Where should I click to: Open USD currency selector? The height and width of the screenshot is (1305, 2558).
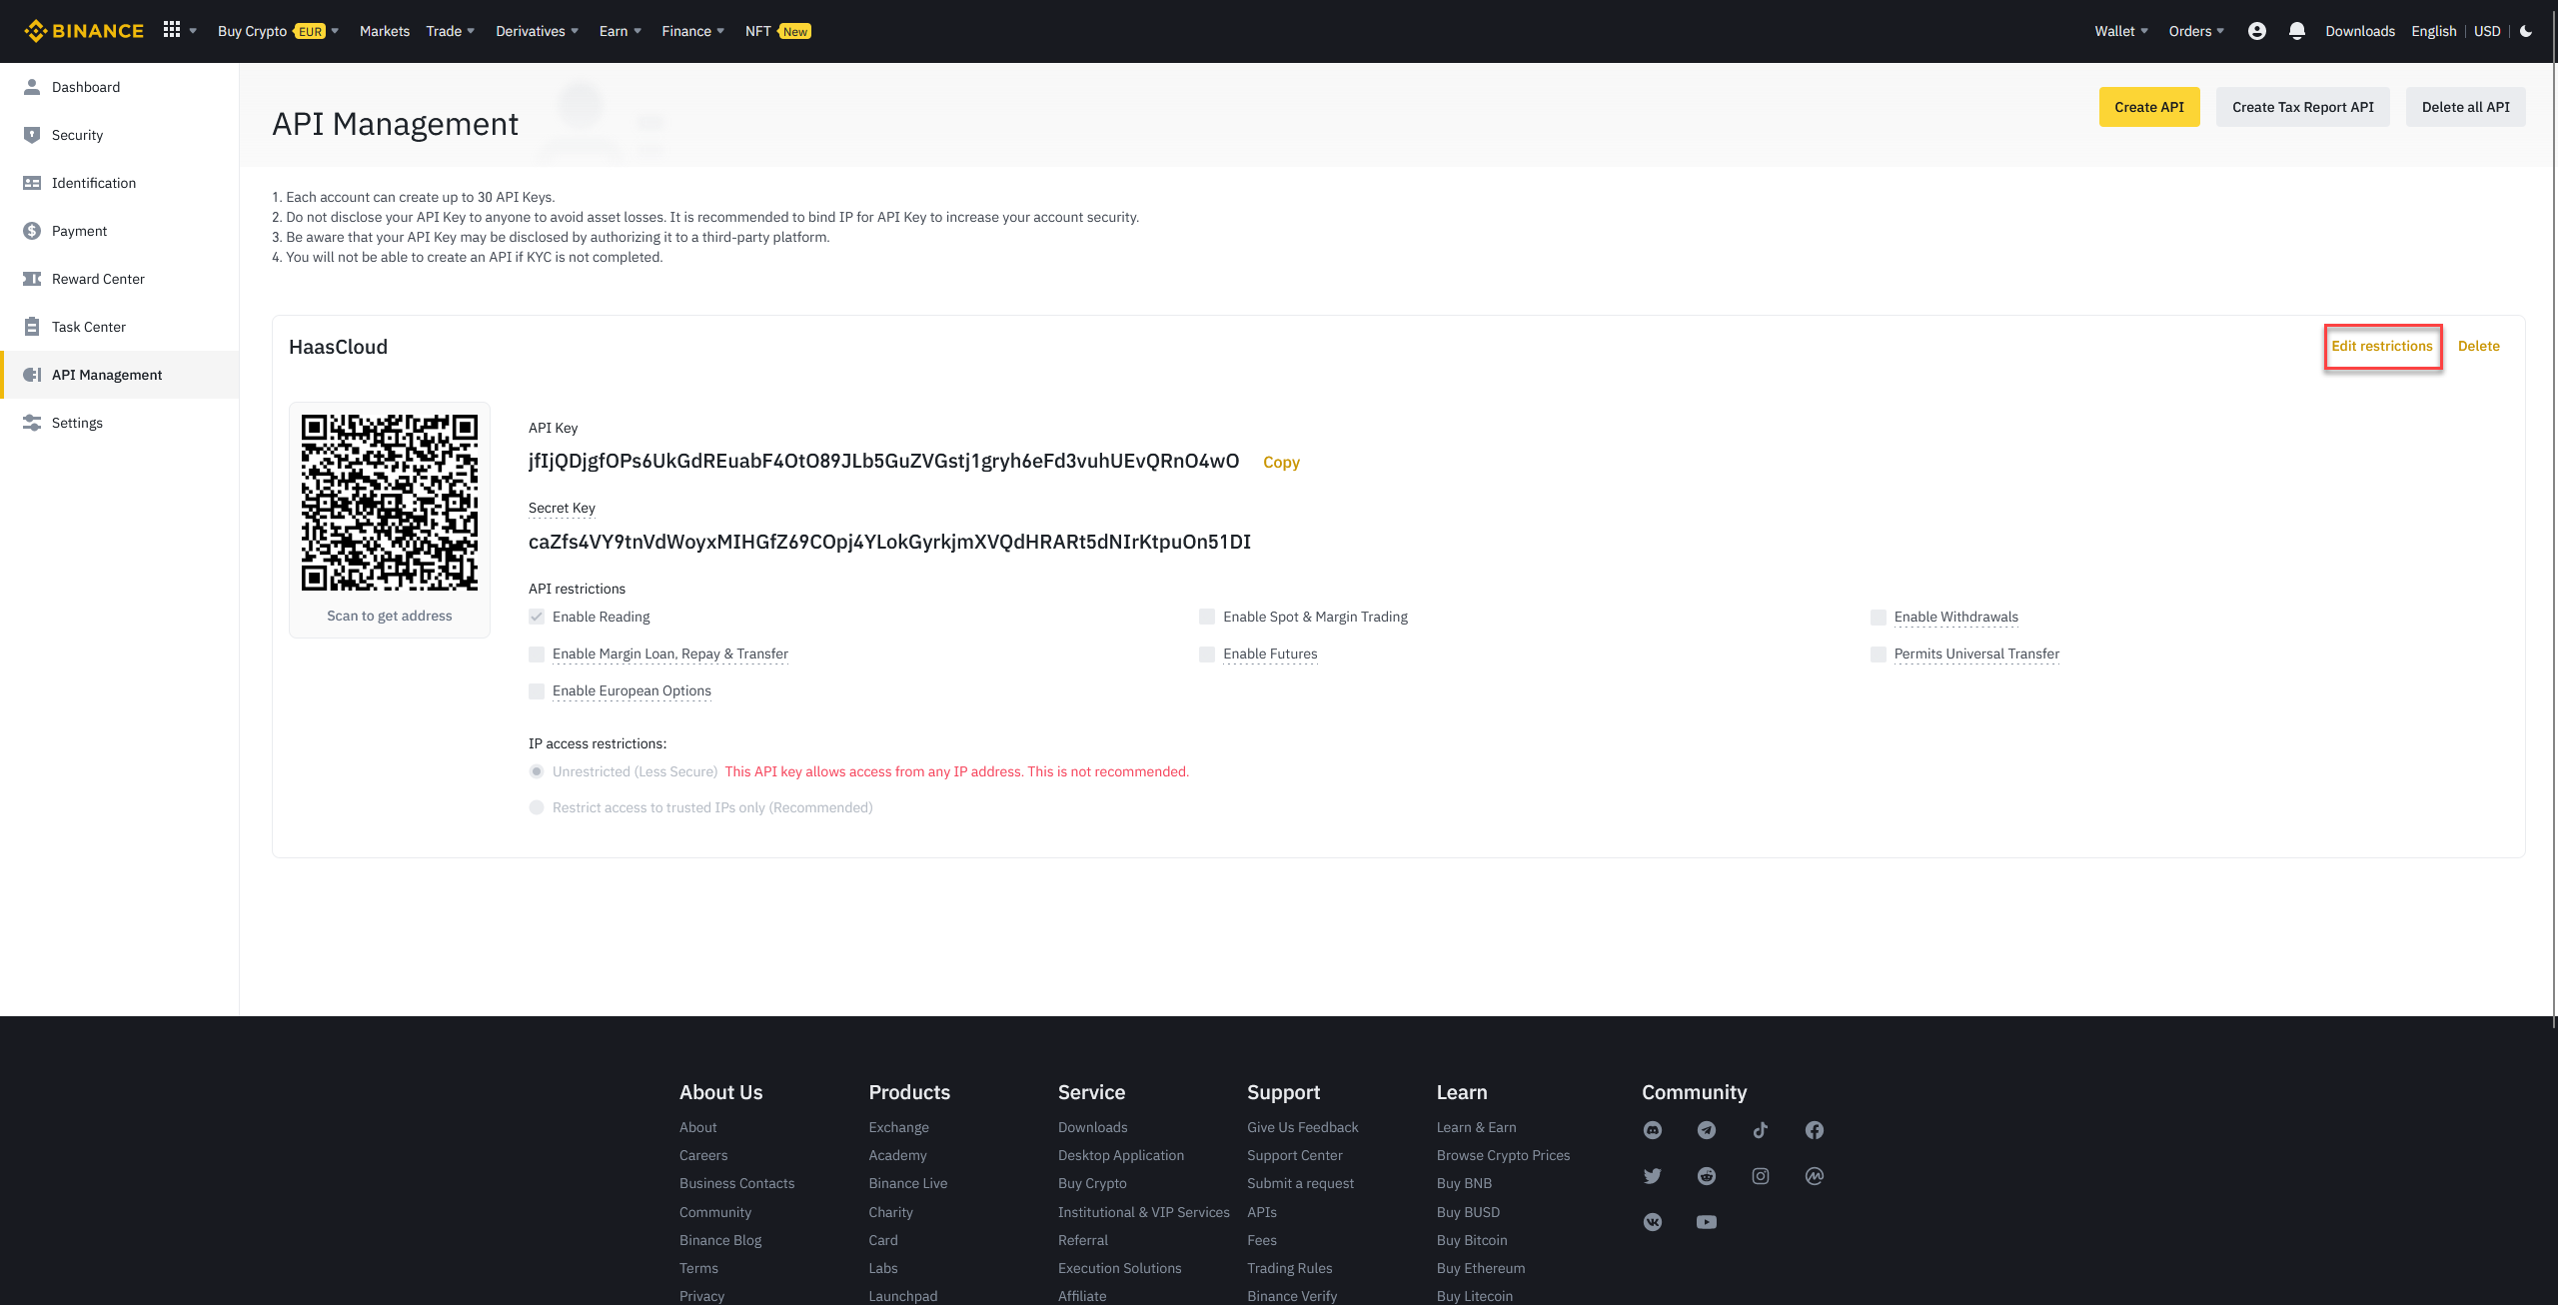(2487, 31)
